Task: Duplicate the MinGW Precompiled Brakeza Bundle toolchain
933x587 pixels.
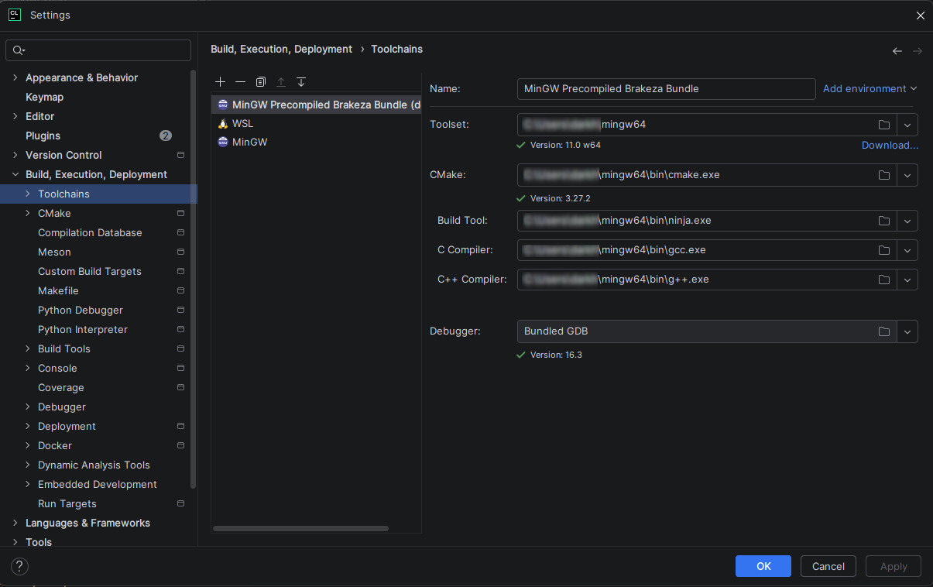Action: (260, 81)
